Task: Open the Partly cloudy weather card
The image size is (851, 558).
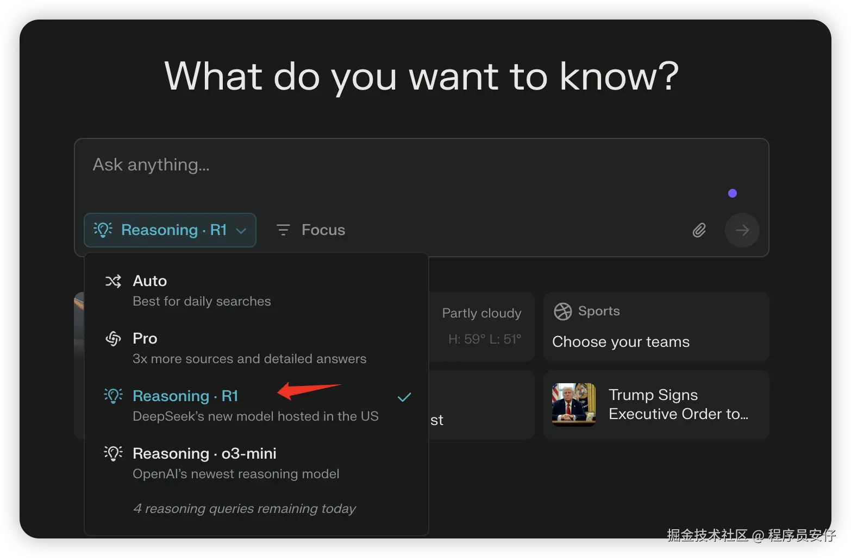Action: [481, 327]
